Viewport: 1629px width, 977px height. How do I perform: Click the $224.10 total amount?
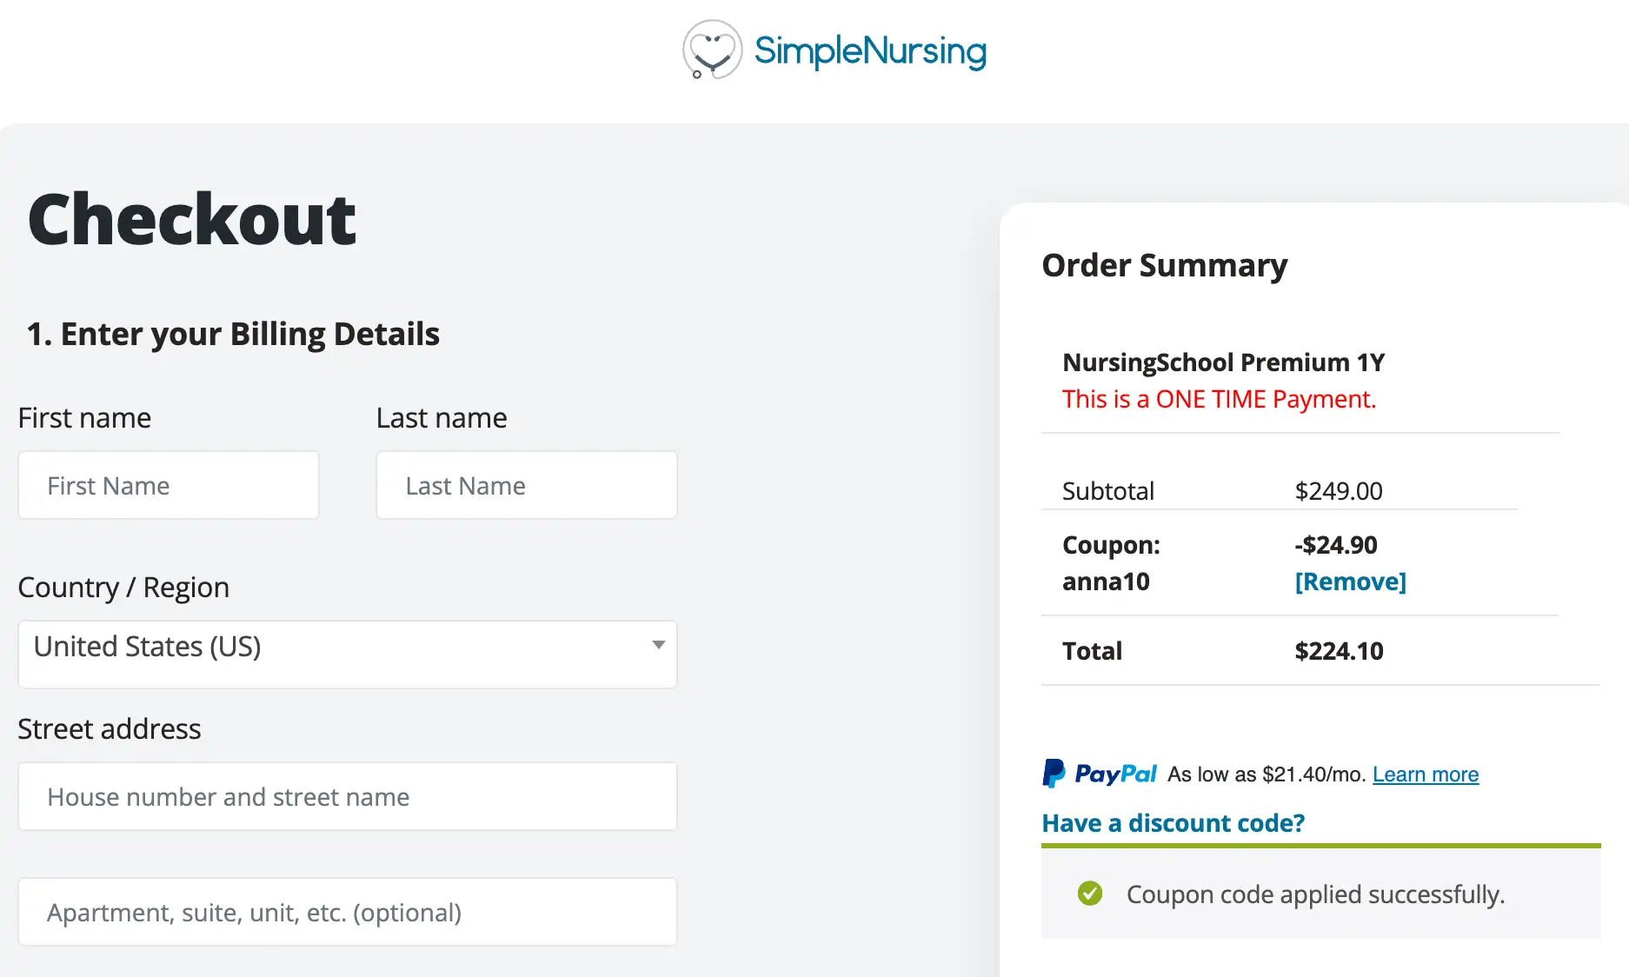click(1339, 651)
